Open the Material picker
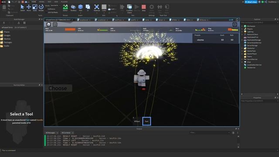This screenshot has height=157, width=279. click(x=97, y=8)
